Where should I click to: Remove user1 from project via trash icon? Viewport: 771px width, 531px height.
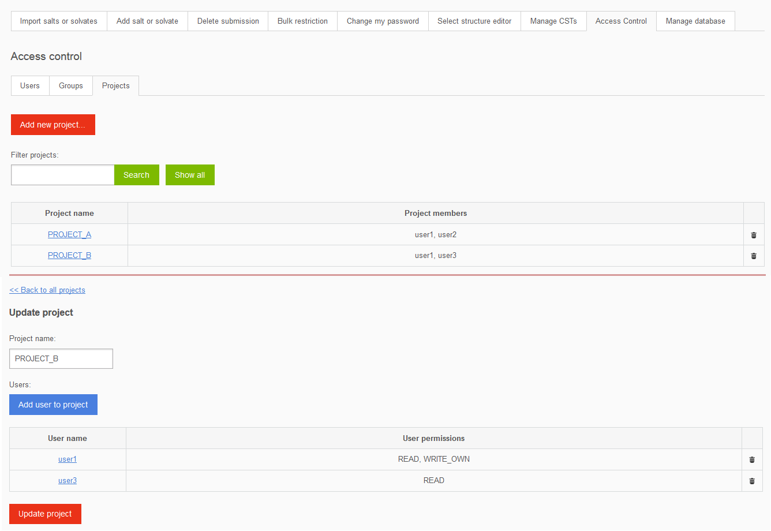click(752, 459)
